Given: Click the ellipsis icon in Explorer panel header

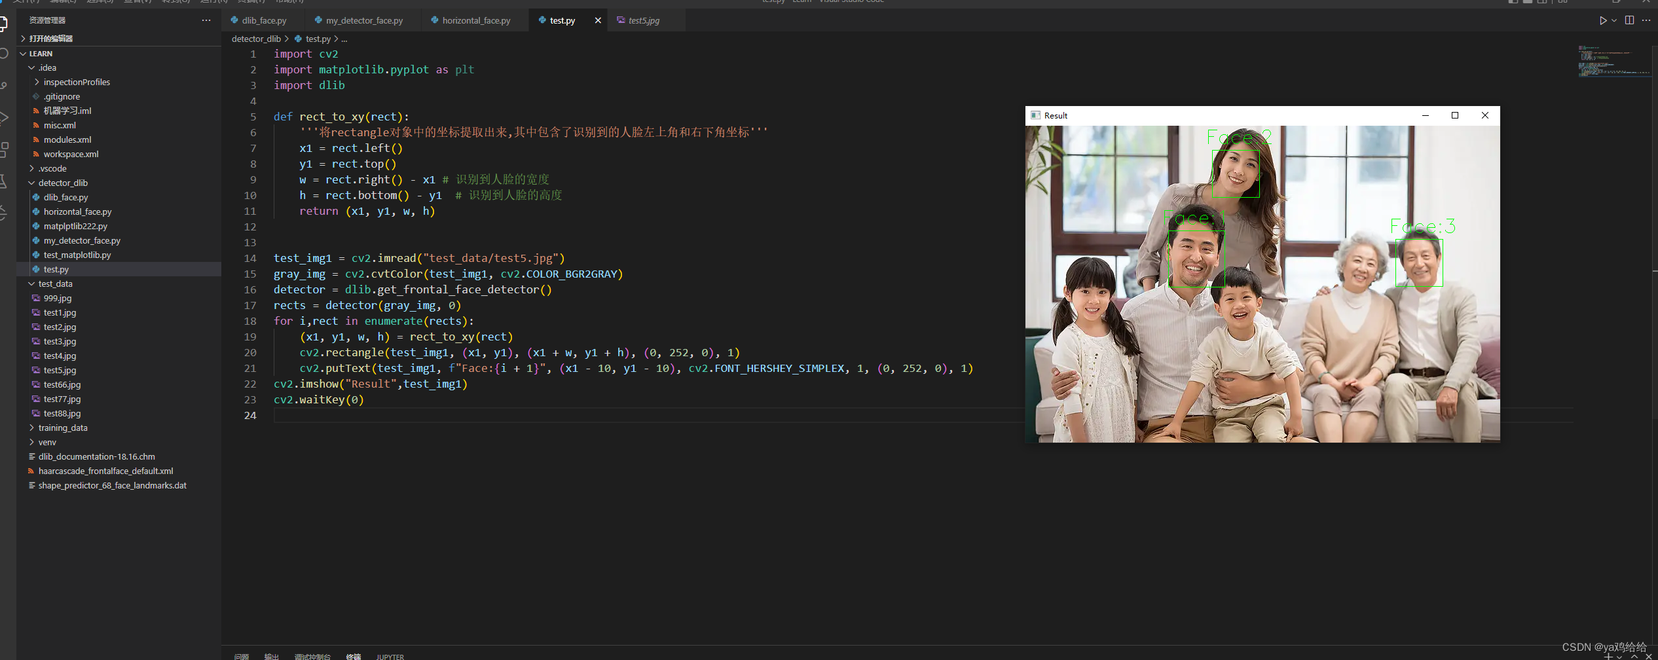Looking at the screenshot, I should click(x=206, y=20).
